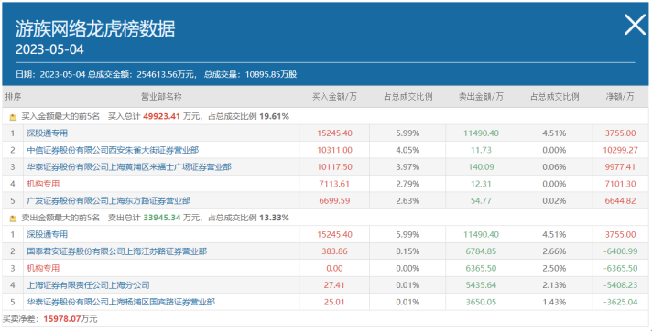Click the 19.61% buy proportion text
Screen dimensions: 652x331
274,117
